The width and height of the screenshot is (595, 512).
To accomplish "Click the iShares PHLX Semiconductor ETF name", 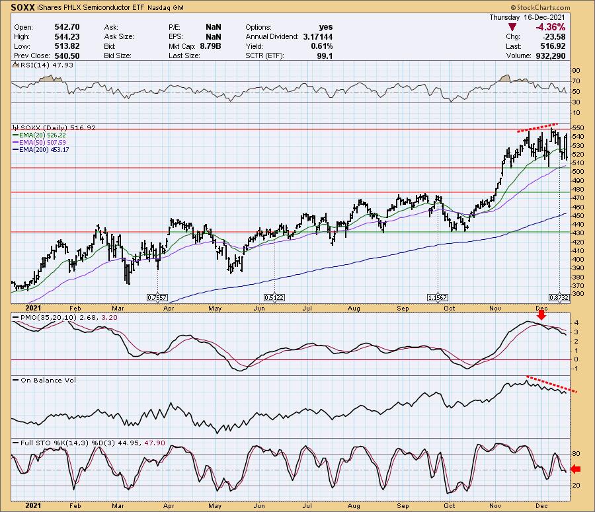I will [x=91, y=7].
